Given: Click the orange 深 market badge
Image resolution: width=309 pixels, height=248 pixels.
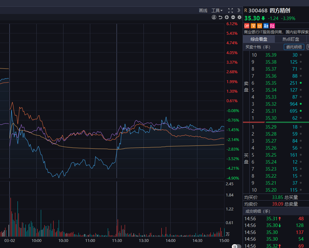Looking at the screenshot, I should click(253, 26).
